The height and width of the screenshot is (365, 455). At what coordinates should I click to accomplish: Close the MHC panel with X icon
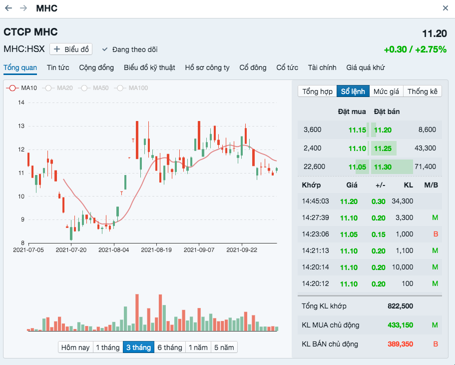point(446,8)
